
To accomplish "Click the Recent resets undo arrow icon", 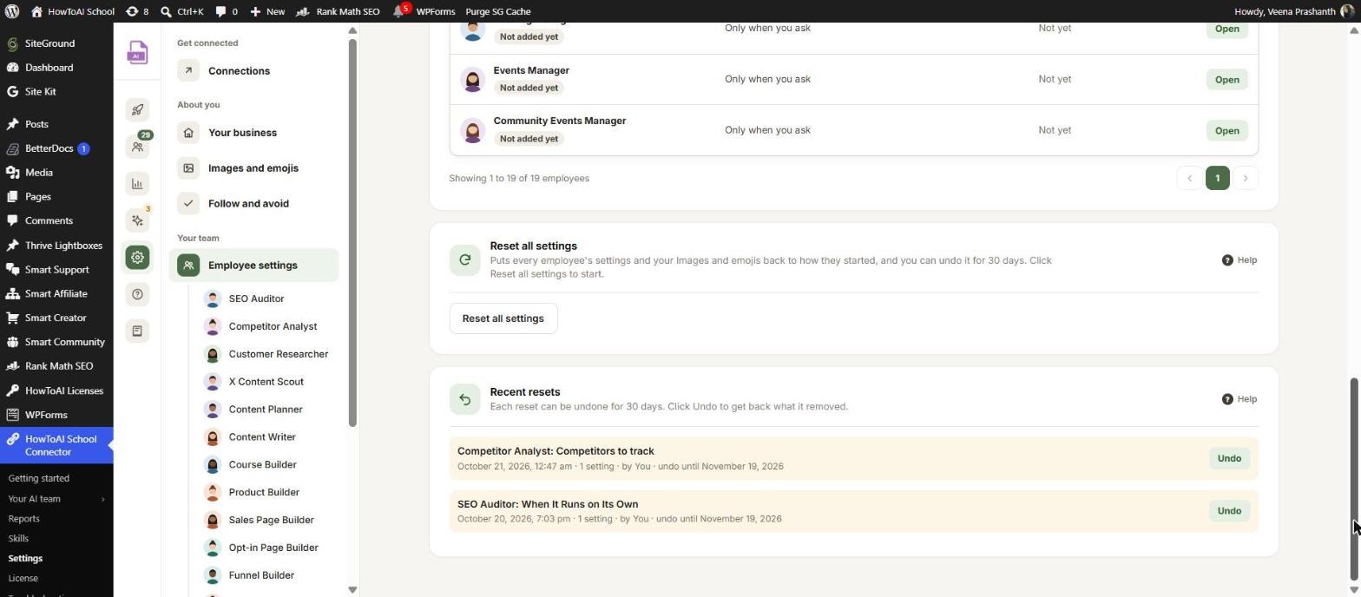I will 464,399.
